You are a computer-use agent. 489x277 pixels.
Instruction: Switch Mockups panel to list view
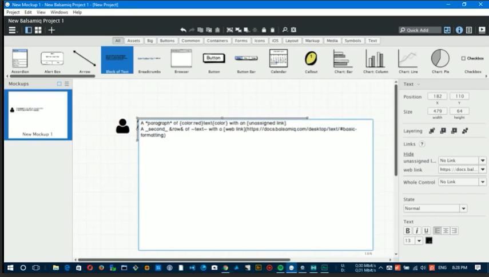(x=67, y=84)
